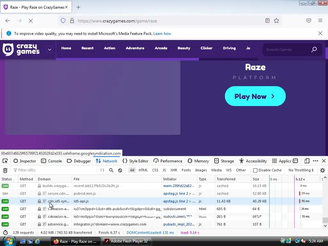This screenshot has width=328, height=246.
Task: Close the developer tools panel
Action: pos(324,161)
